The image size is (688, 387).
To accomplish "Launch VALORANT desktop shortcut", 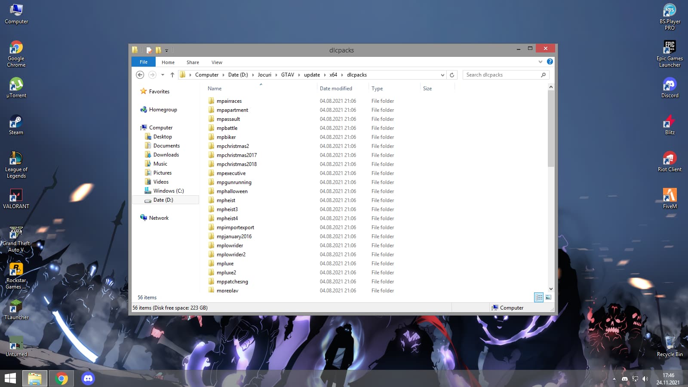I will tap(16, 199).
